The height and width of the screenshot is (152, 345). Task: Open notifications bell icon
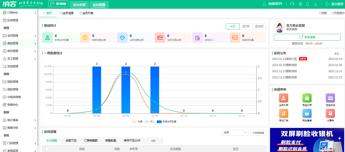[307, 4]
